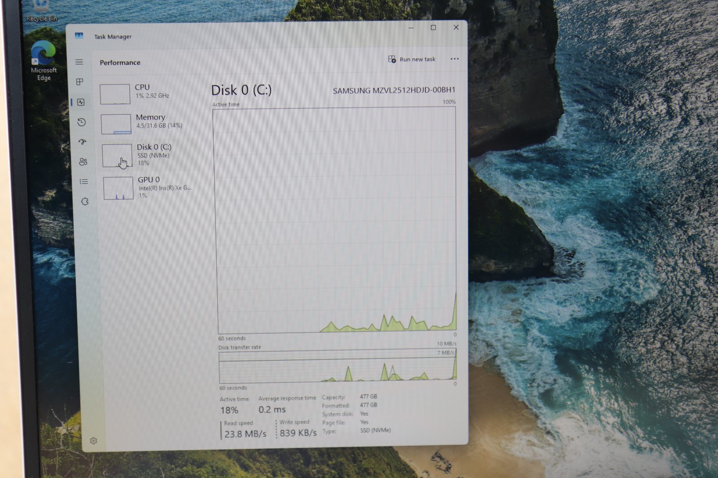Open the Task Manager navigation hamburger menu

(79, 62)
